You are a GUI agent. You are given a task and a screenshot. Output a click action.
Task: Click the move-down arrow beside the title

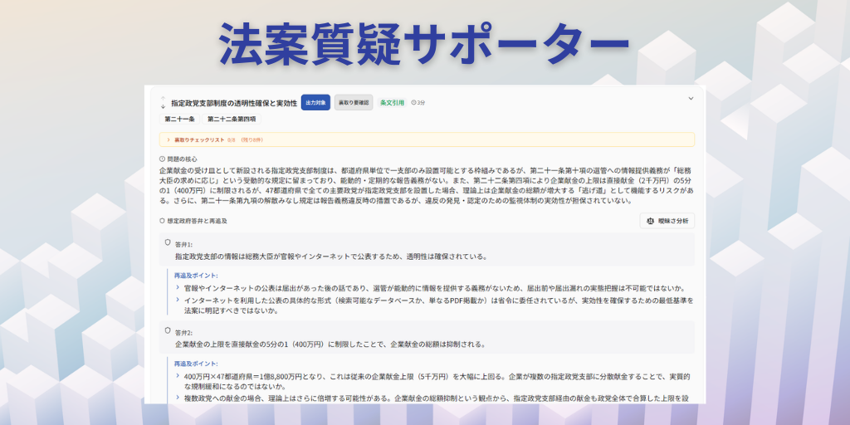click(163, 107)
